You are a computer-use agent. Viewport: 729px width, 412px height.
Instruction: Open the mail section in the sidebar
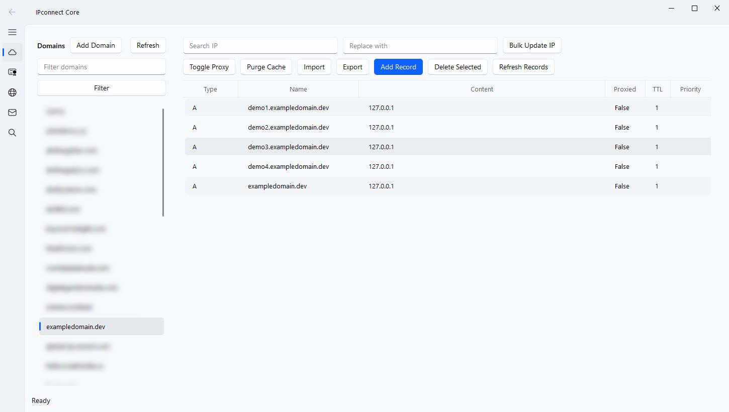click(x=12, y=112)
